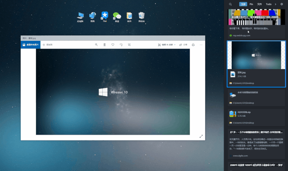Open the mp.weixin.qq.com source link
288x171 pixels.
[241, 35]
